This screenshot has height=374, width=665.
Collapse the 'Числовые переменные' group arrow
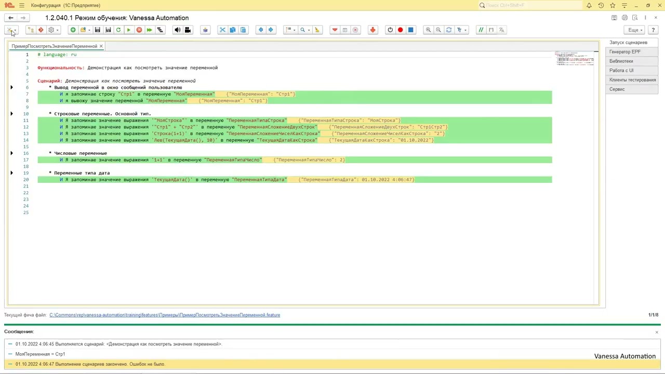(x=11, y=153)
